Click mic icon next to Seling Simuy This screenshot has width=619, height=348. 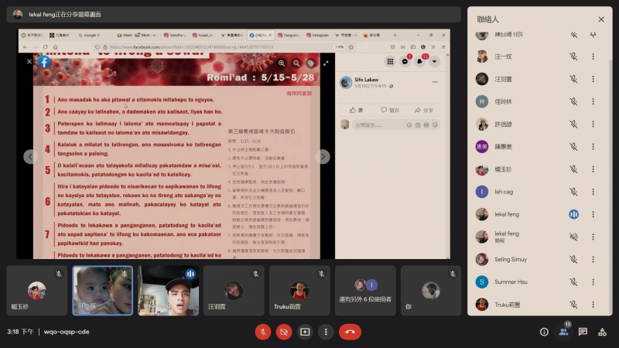(573, 259)
